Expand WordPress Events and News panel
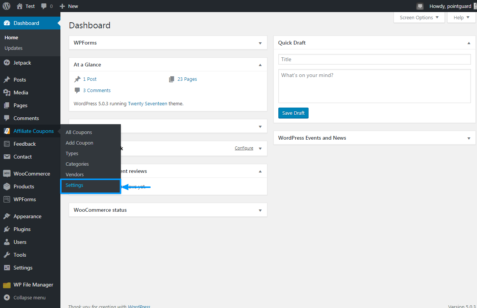The image size is (477, 308). tap(469, 138)
